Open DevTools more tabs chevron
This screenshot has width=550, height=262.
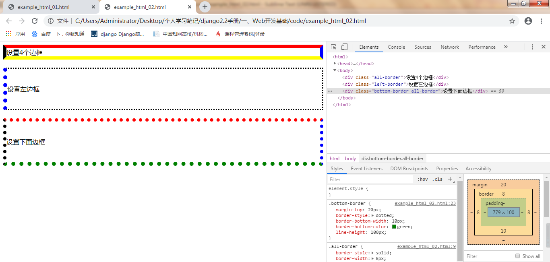(506, 47)
